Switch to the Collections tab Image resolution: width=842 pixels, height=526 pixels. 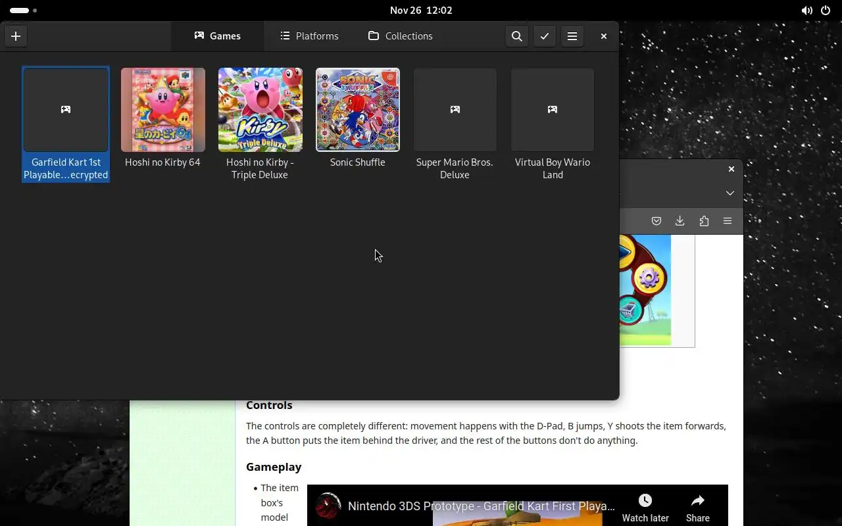point(401,36)
